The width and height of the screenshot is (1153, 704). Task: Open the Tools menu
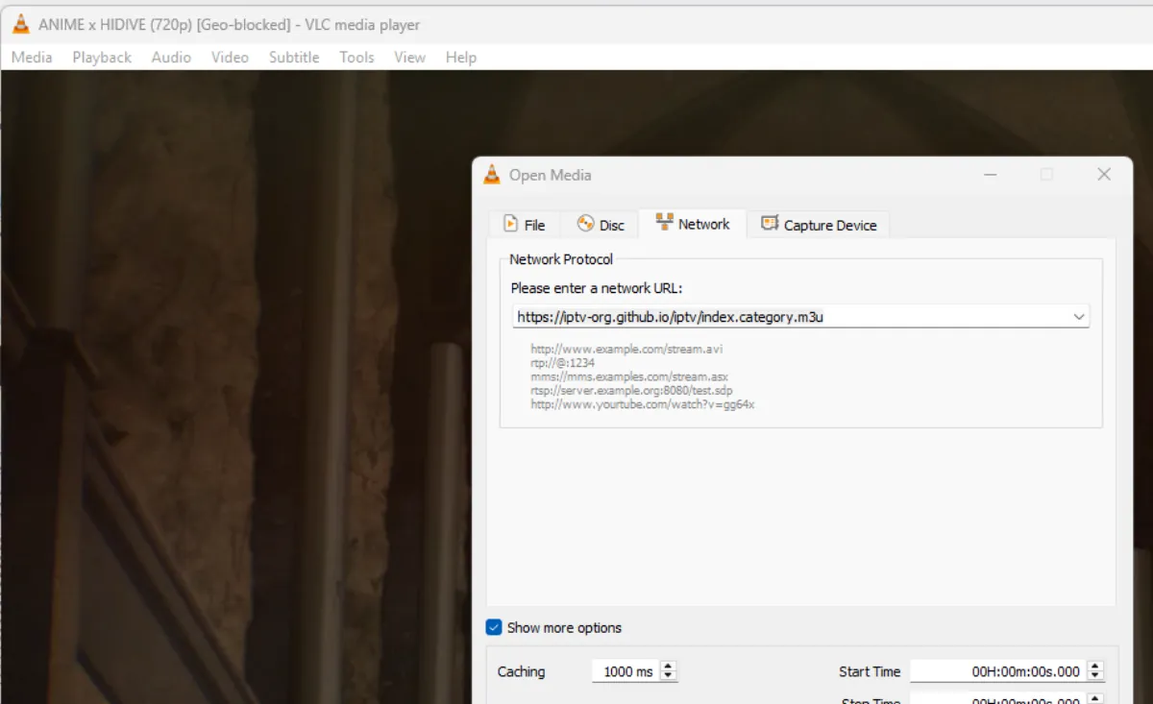click(x=356, y=57)
